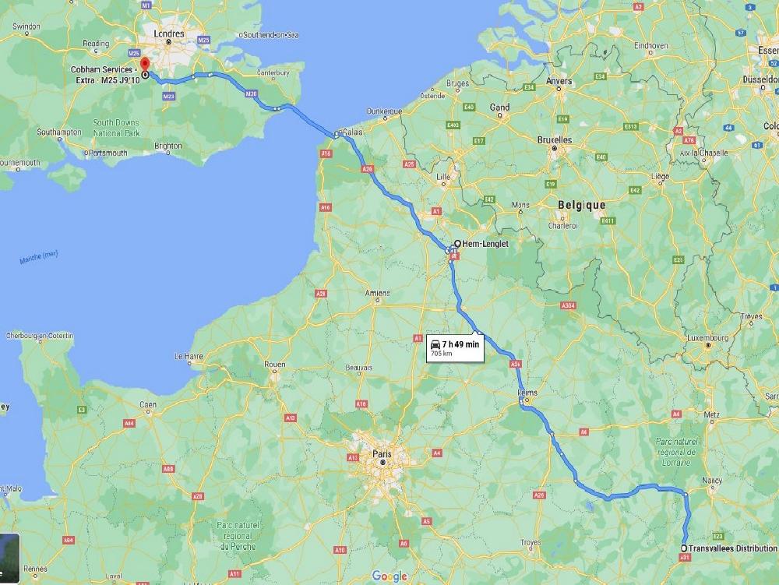The width and height of the screenshot is (779, 585).
Task: Click the A4 shield east of Paris
Action: 437,453
